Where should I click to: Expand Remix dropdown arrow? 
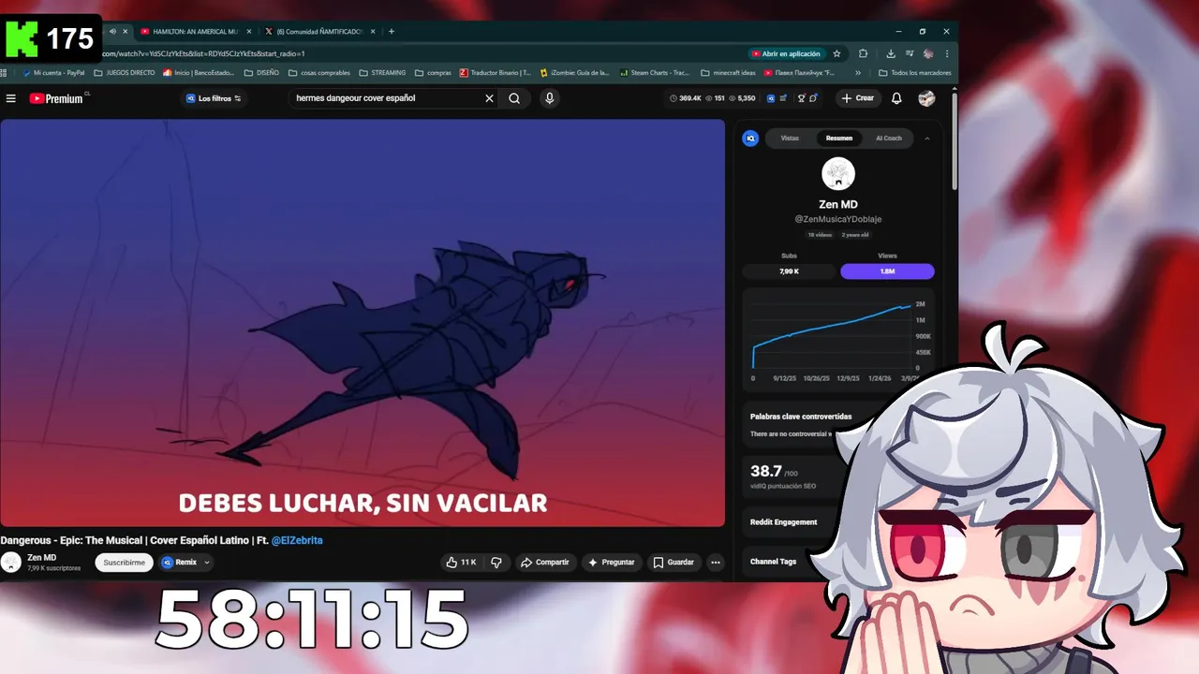coord(207,563)
